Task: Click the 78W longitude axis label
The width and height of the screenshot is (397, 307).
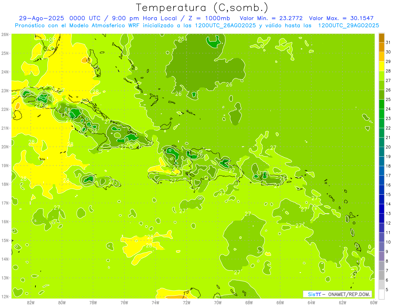Action: click(93, 302)
